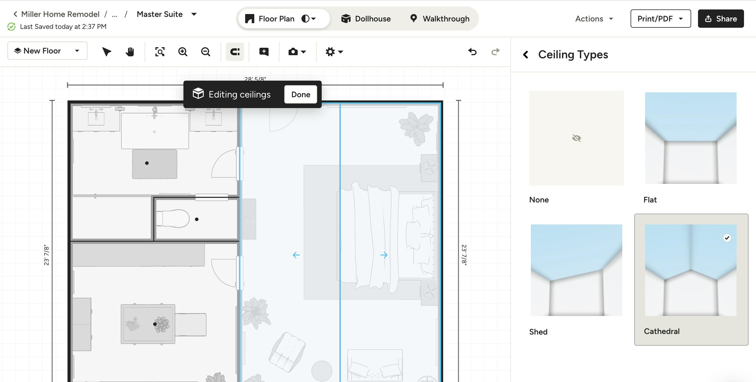
Task: Click the potted plant by the top-right corner
Action: [416, 129]
